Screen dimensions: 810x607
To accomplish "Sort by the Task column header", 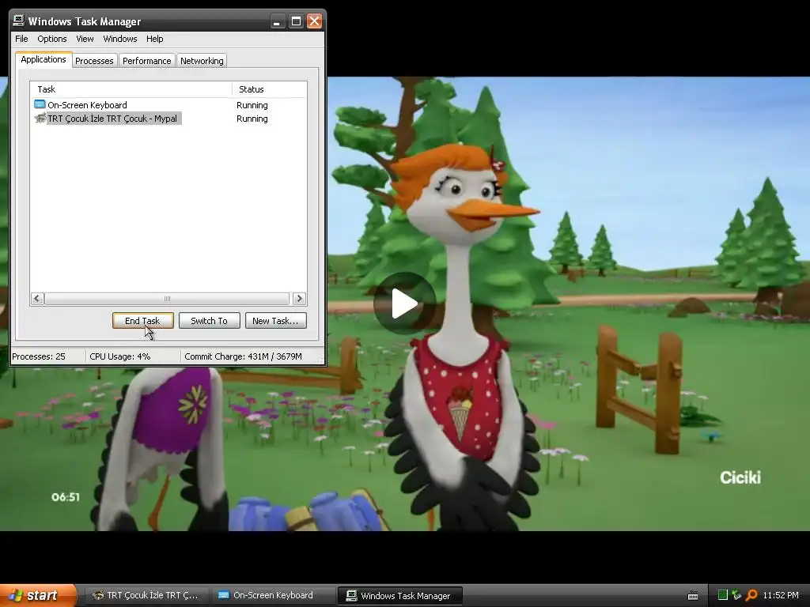I will [x=131, y=89].
